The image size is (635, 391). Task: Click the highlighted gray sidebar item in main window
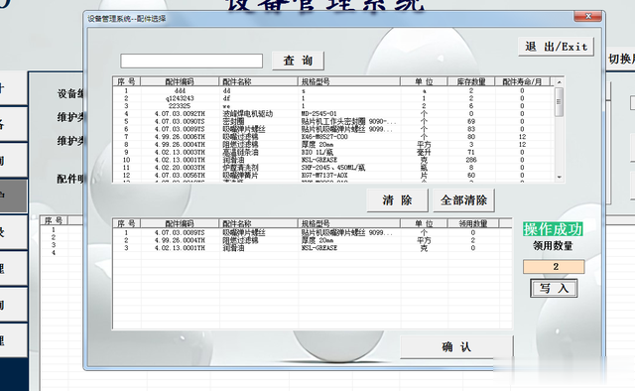13,196
